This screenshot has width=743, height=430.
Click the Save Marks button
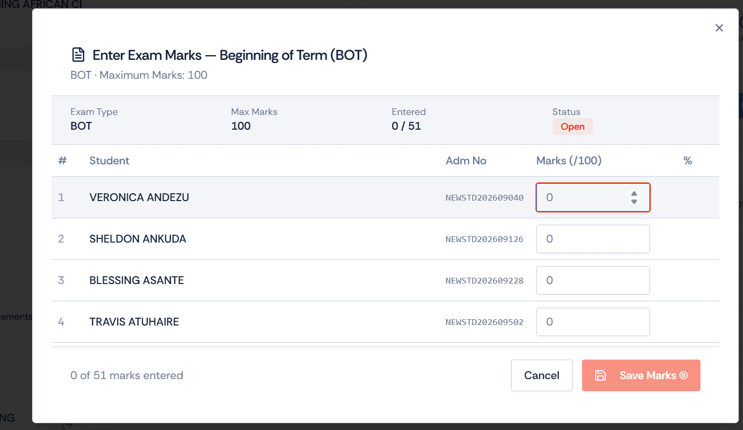641,375
